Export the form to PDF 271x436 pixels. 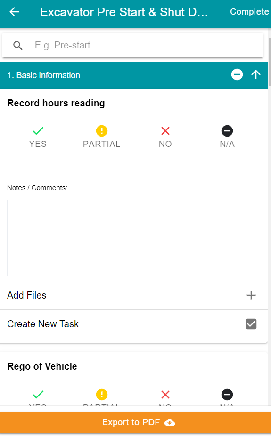(136, 422)
